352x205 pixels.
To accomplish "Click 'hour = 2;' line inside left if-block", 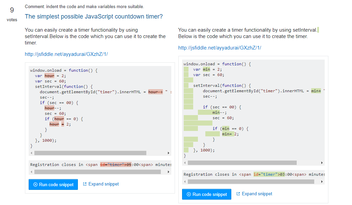I will pyautogui.click(x=60, y=124).
